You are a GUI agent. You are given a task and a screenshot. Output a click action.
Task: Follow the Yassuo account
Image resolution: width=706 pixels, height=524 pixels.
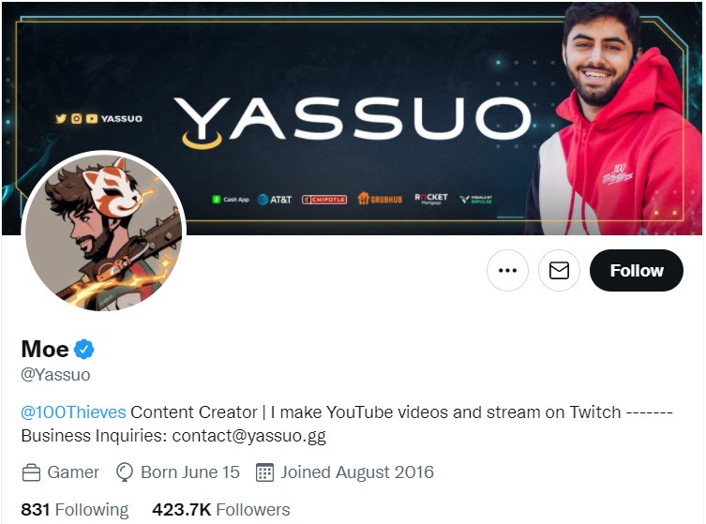tap(637, 271)
